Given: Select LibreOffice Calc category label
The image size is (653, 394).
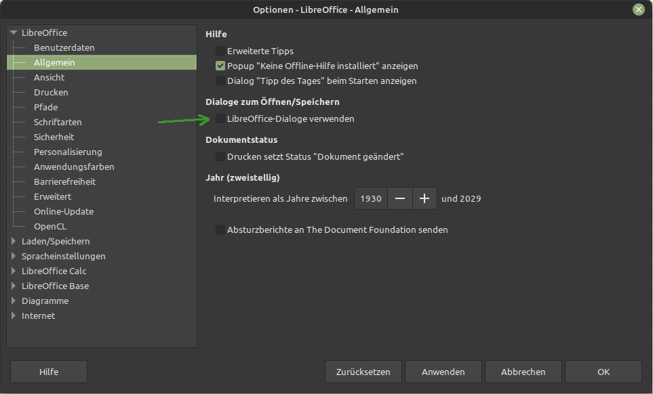Looking at the screenshot, I should 54,271.
